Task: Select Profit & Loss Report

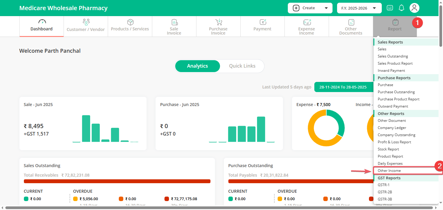Action: tap(394, 142)
